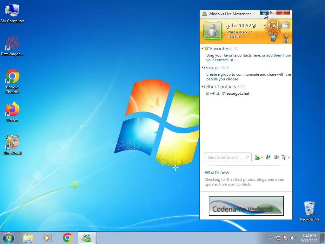Click the MSN butterfly icon
The width and height of the screenshot is (325, 244).
273,38
